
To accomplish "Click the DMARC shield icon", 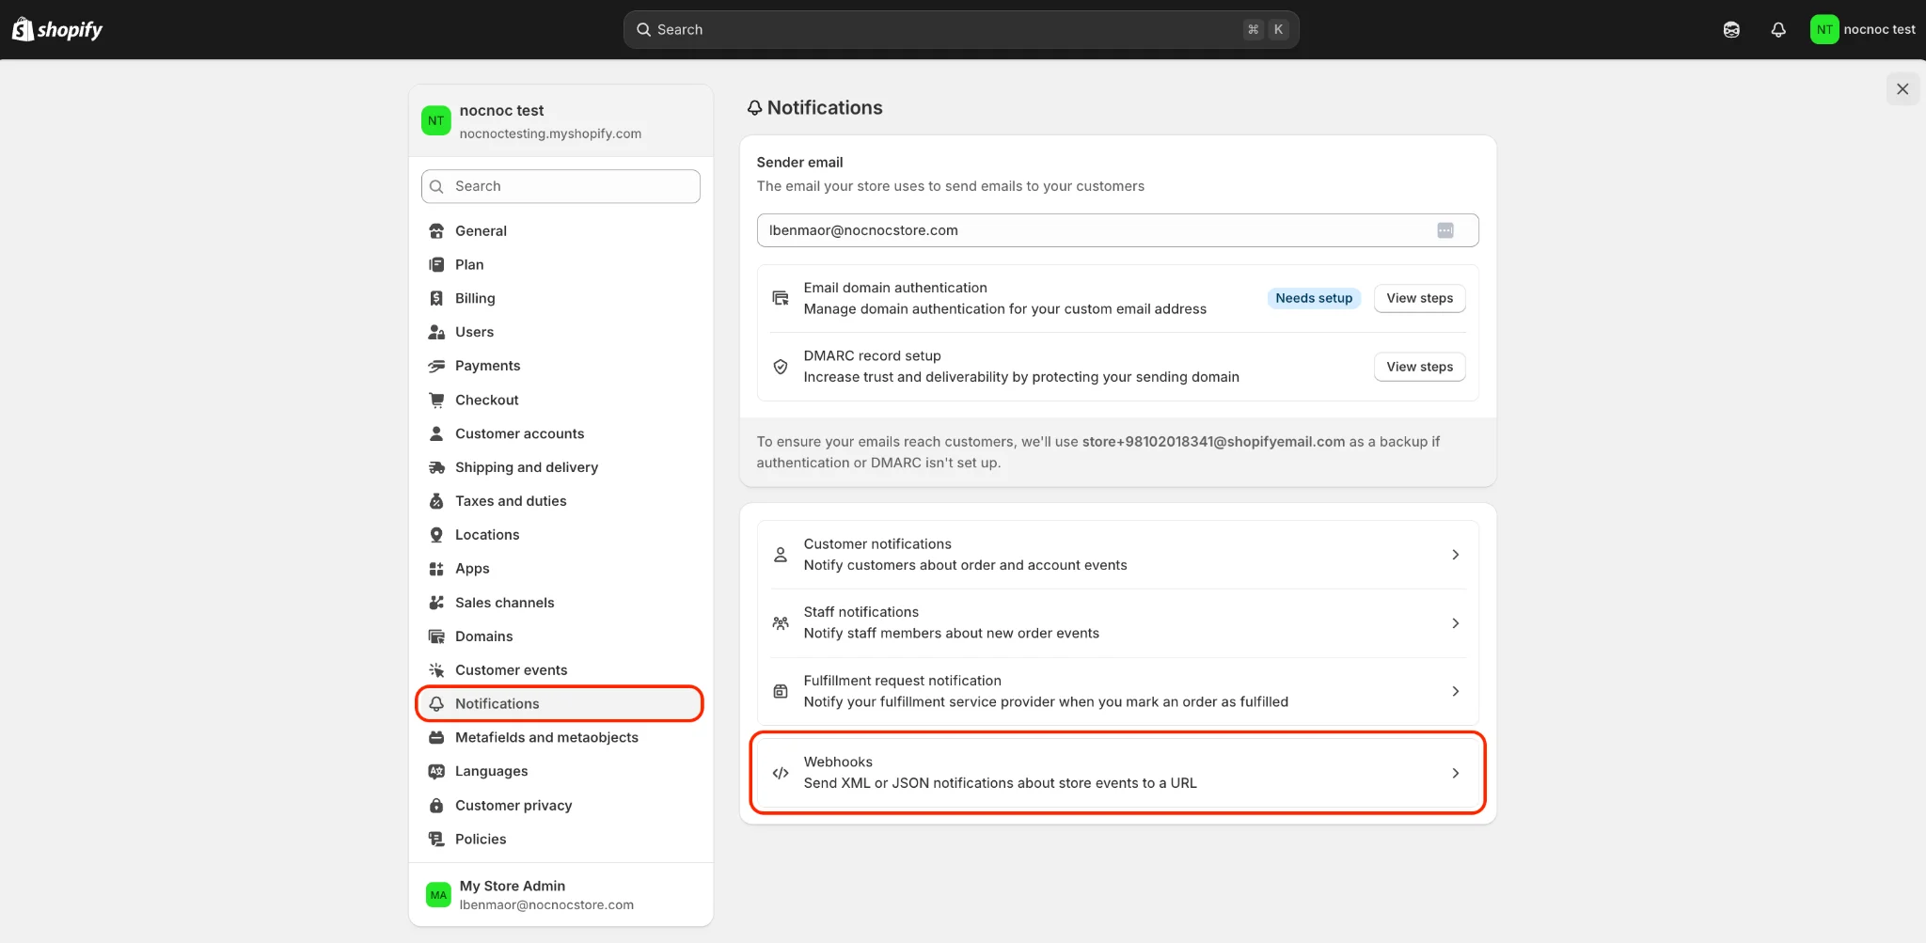I will [781, 367].
